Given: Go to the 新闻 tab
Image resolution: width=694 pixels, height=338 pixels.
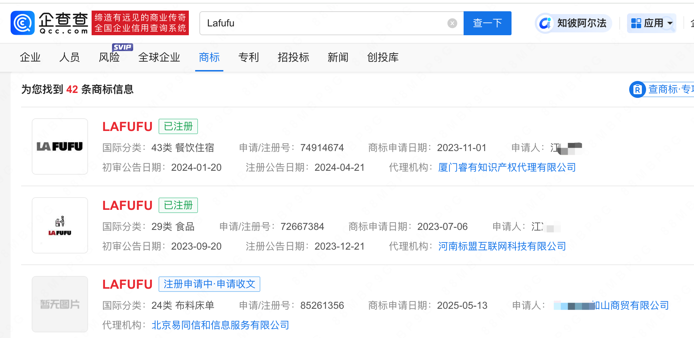Looking at the screenshot, I should [x=338, y=57].
